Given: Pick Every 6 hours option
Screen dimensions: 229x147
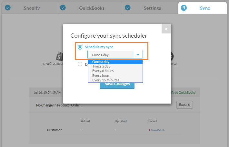Looking at the screenshot, I should pos(115,71).
